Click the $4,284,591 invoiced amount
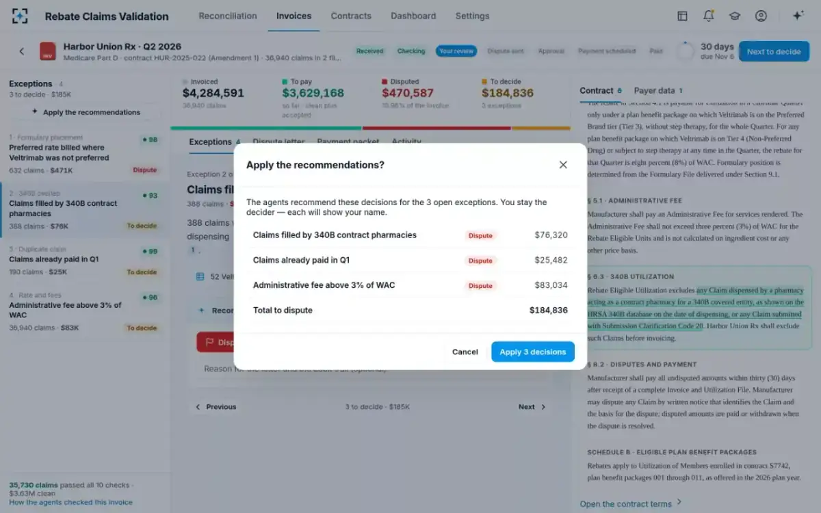 213,93
